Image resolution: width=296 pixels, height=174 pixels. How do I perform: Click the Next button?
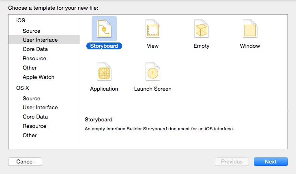click(270, 161)
